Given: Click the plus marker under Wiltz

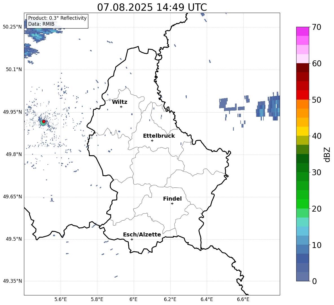Looking at the screenshot, I should 121,107.
